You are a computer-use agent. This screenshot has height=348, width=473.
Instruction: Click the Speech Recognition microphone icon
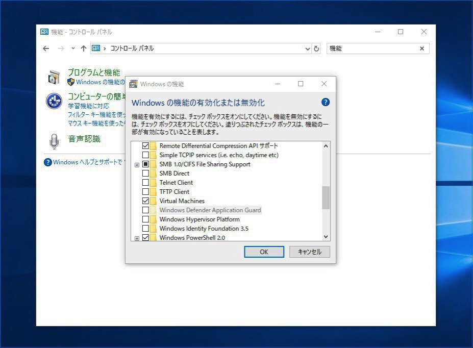(x=54, y=141)
